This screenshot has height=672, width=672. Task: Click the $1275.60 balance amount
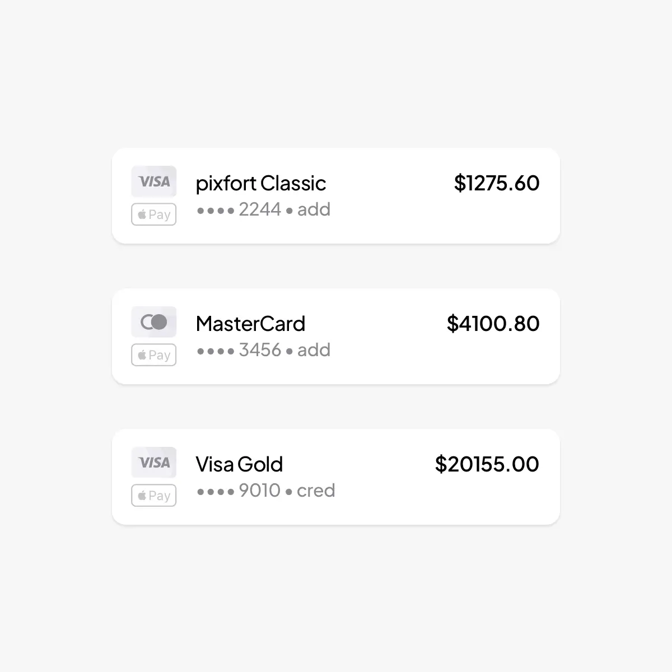(496, 183)
